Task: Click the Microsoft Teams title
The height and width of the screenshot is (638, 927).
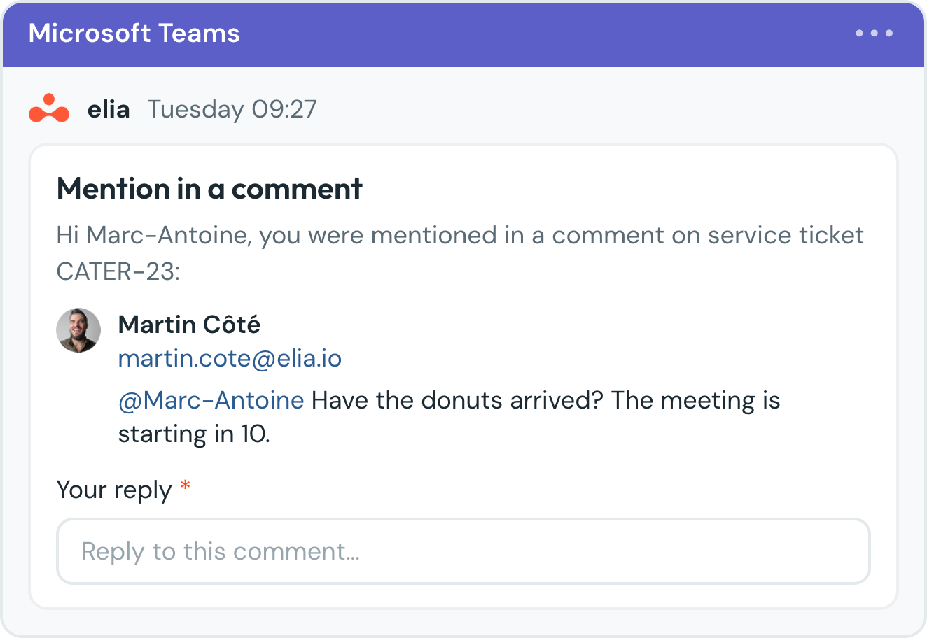Action: tap(134, 33)
